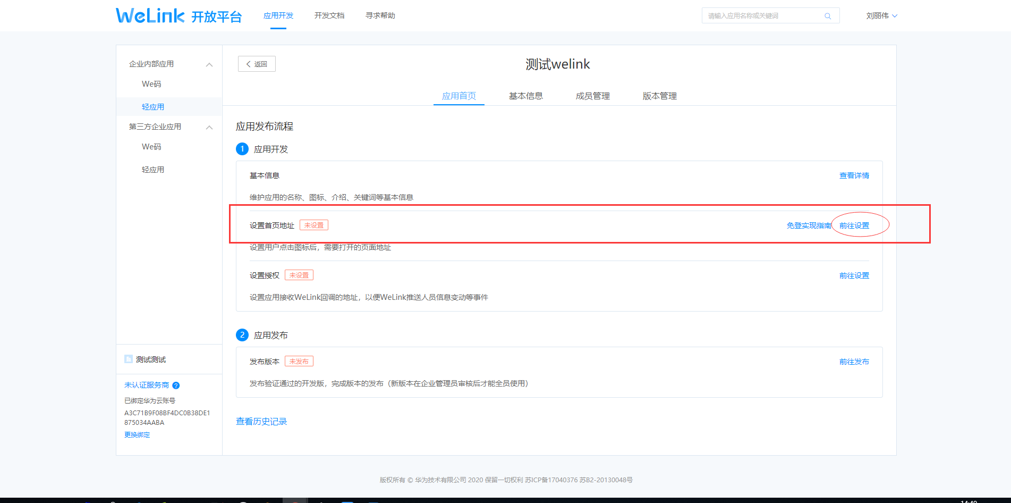Click the WeLink 开放平台 logo
The height and width of the screenshot is (503, 1011).
pyautogui.click(x=179, y=16)
